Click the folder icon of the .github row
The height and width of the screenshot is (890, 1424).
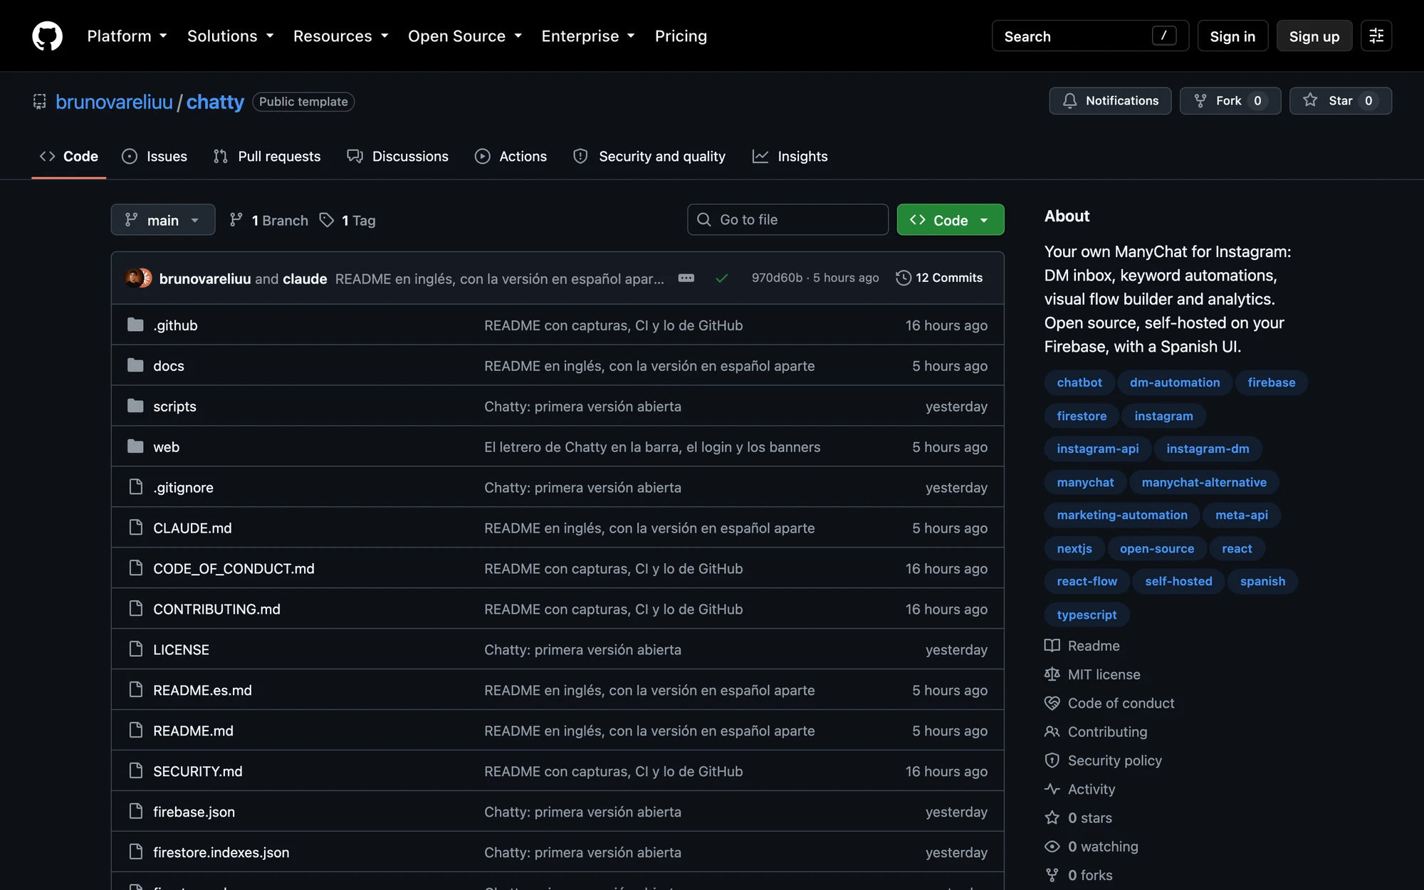coord(135,325)
